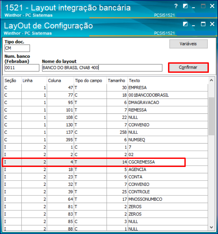Click the Texto column header

pyautogui.click(x=168, y=81)
